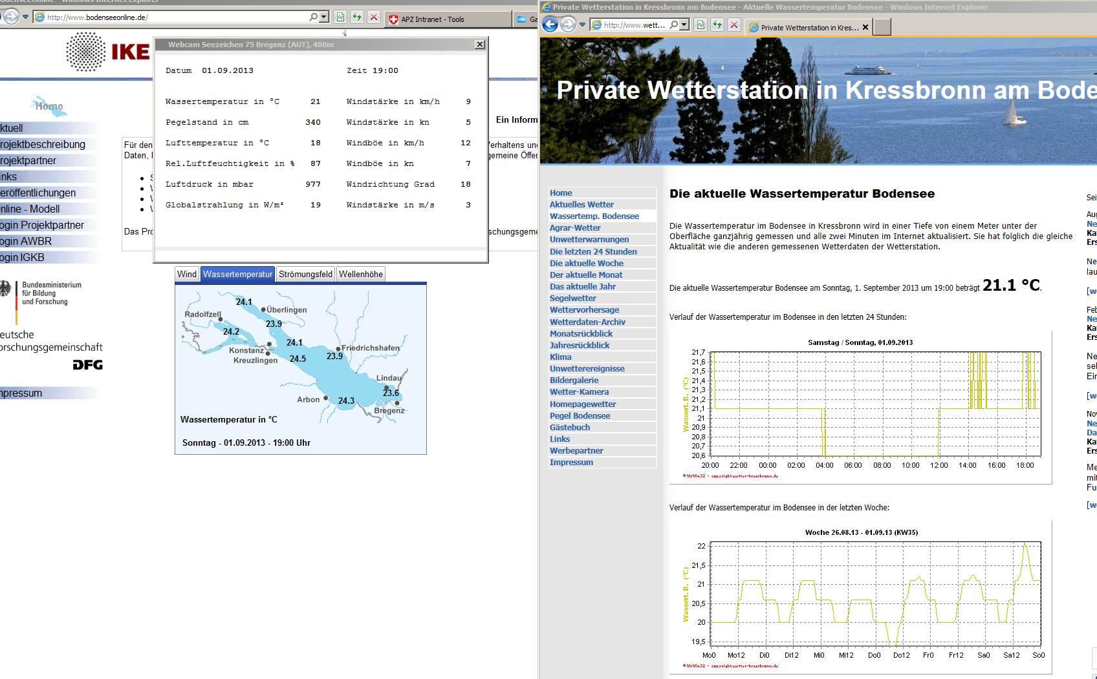
Task: Click the Forward button in the Wetterstation browser
Action: (568, 25)
